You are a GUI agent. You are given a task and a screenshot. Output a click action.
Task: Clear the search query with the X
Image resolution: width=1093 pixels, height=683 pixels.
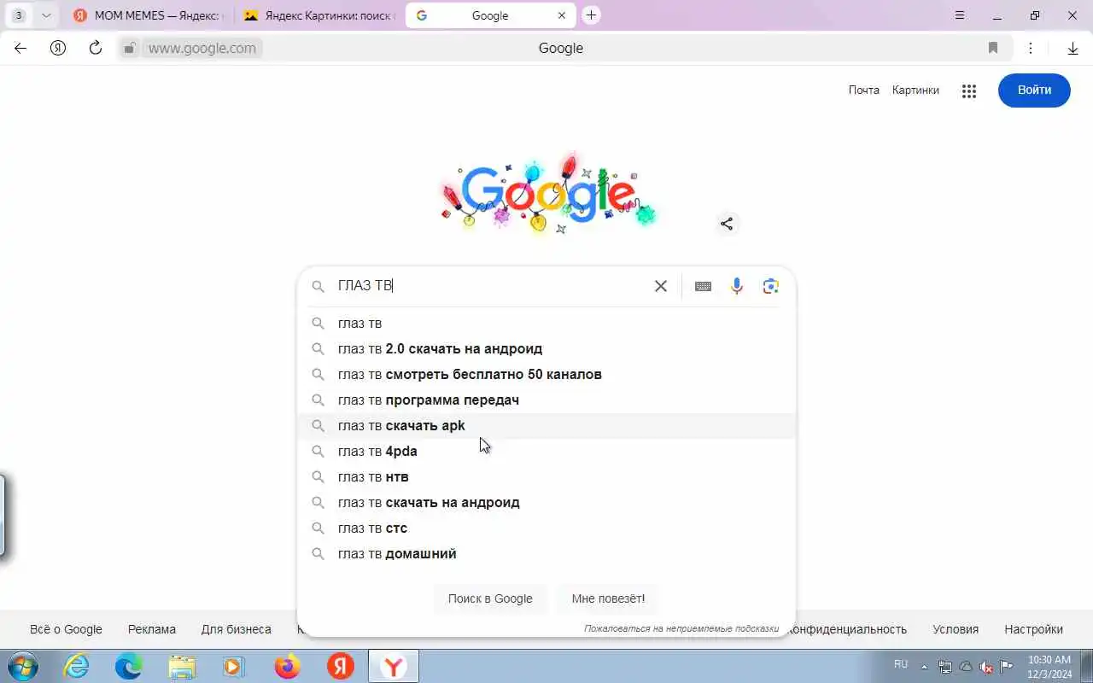pyautogui.click(x=660, y=286)
